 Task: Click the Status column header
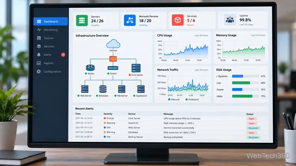(x=250, y=114)
